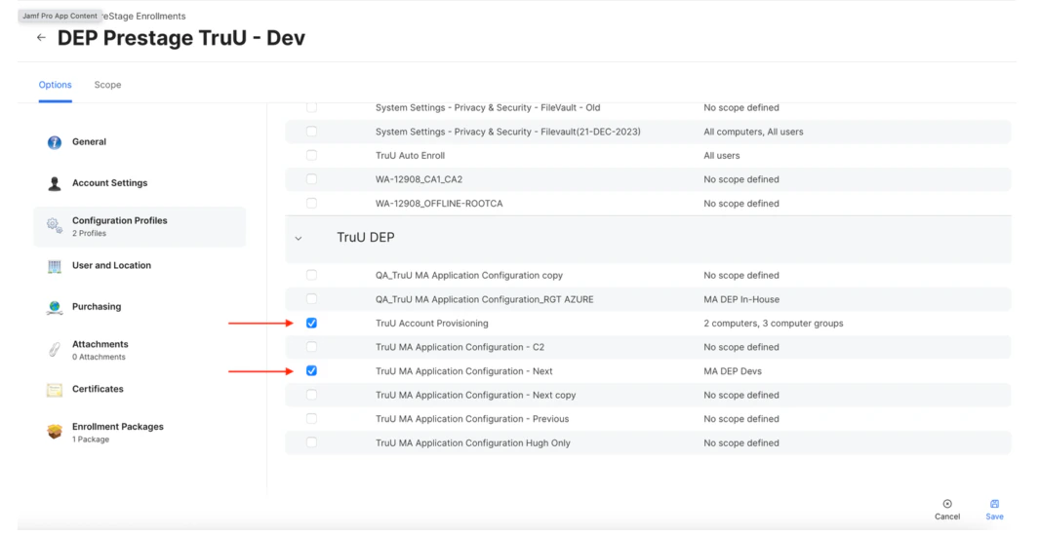Select the Attachments paperclip icon
Viewport: 1040px width, 536px height.
point(55,349)
